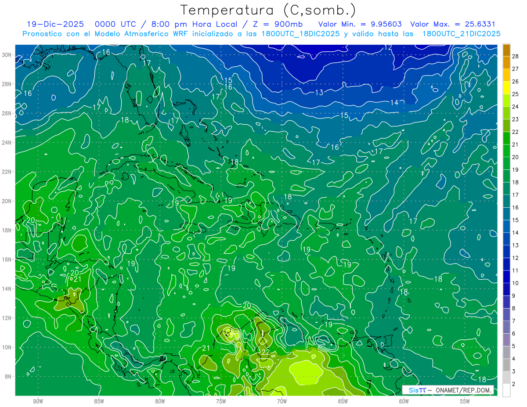
Task: Click the brown colorbar swatch above label 28
Action: pos(506,50)
